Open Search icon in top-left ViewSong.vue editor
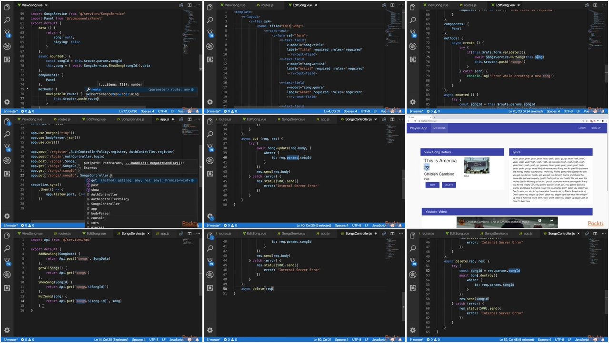 click(7, 20)
